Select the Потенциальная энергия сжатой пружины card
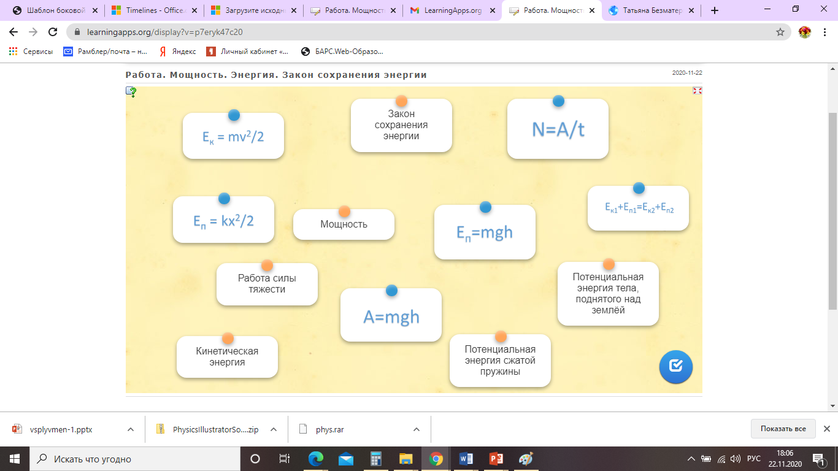 tap(501, 361)
